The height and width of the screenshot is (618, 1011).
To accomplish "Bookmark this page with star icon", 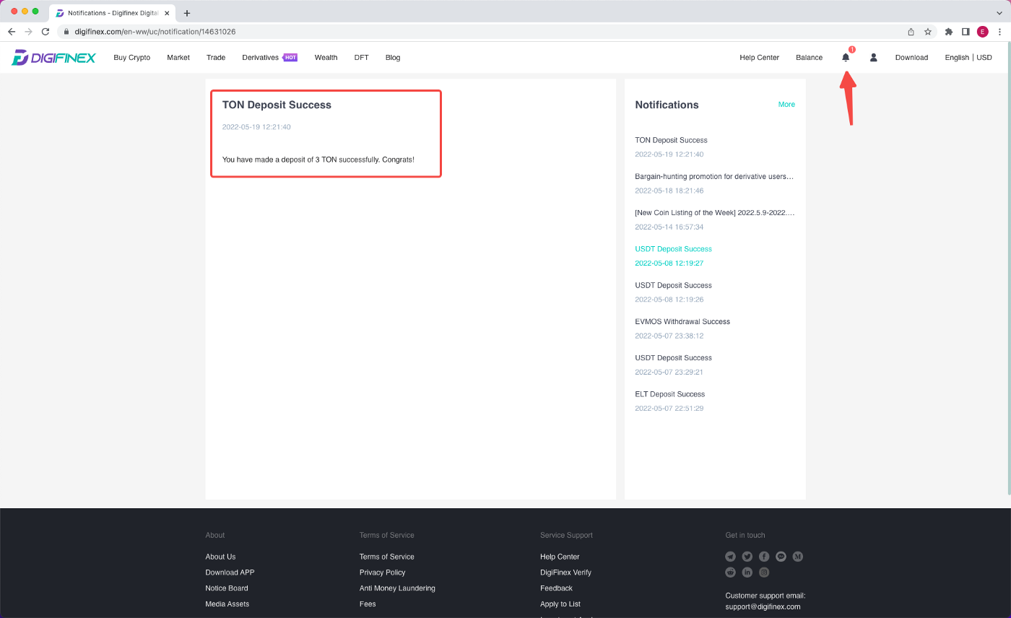I will (x=928, y=32).
